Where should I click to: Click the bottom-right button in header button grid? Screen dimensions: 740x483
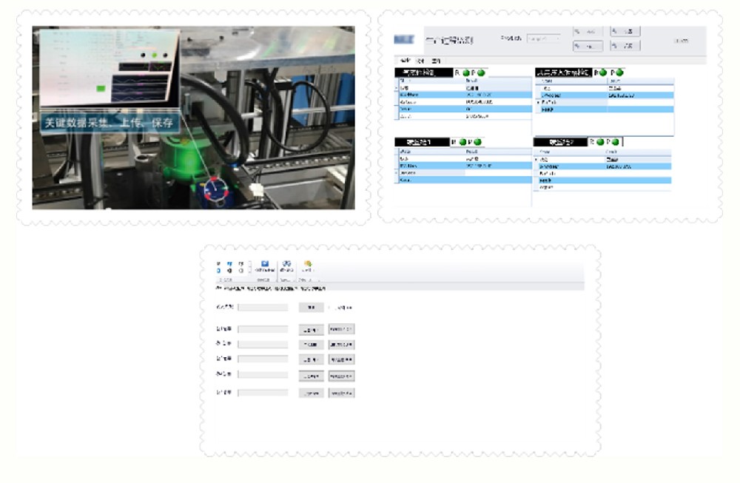click(625, 46)
